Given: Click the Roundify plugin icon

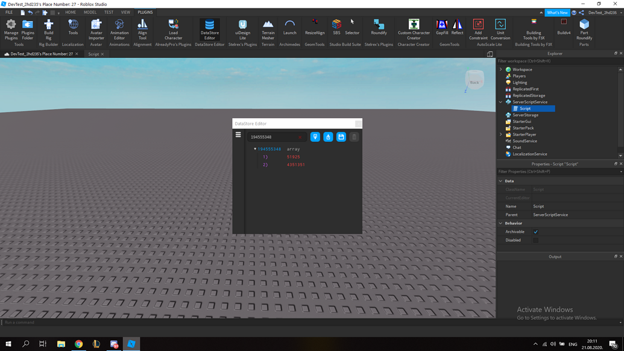Looking at the screenshot, I should [379, 30].
